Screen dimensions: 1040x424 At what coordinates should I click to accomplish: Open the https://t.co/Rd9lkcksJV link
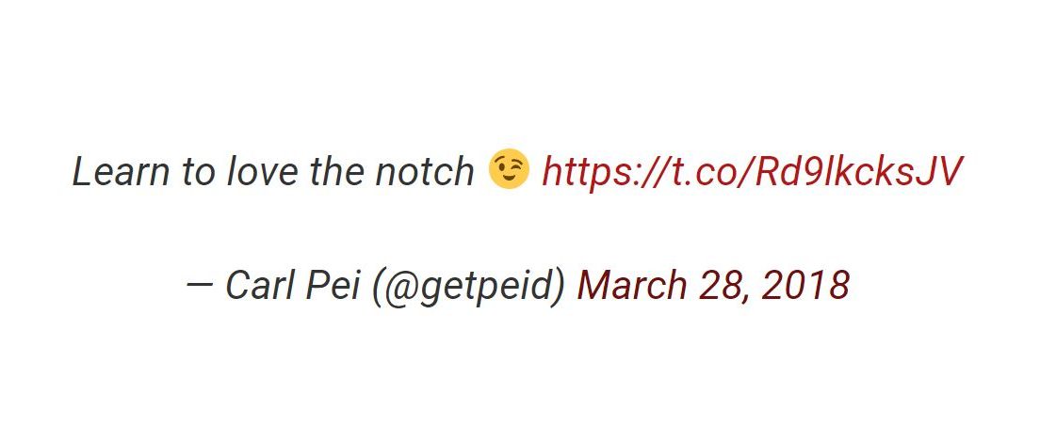tap(753, 172)
